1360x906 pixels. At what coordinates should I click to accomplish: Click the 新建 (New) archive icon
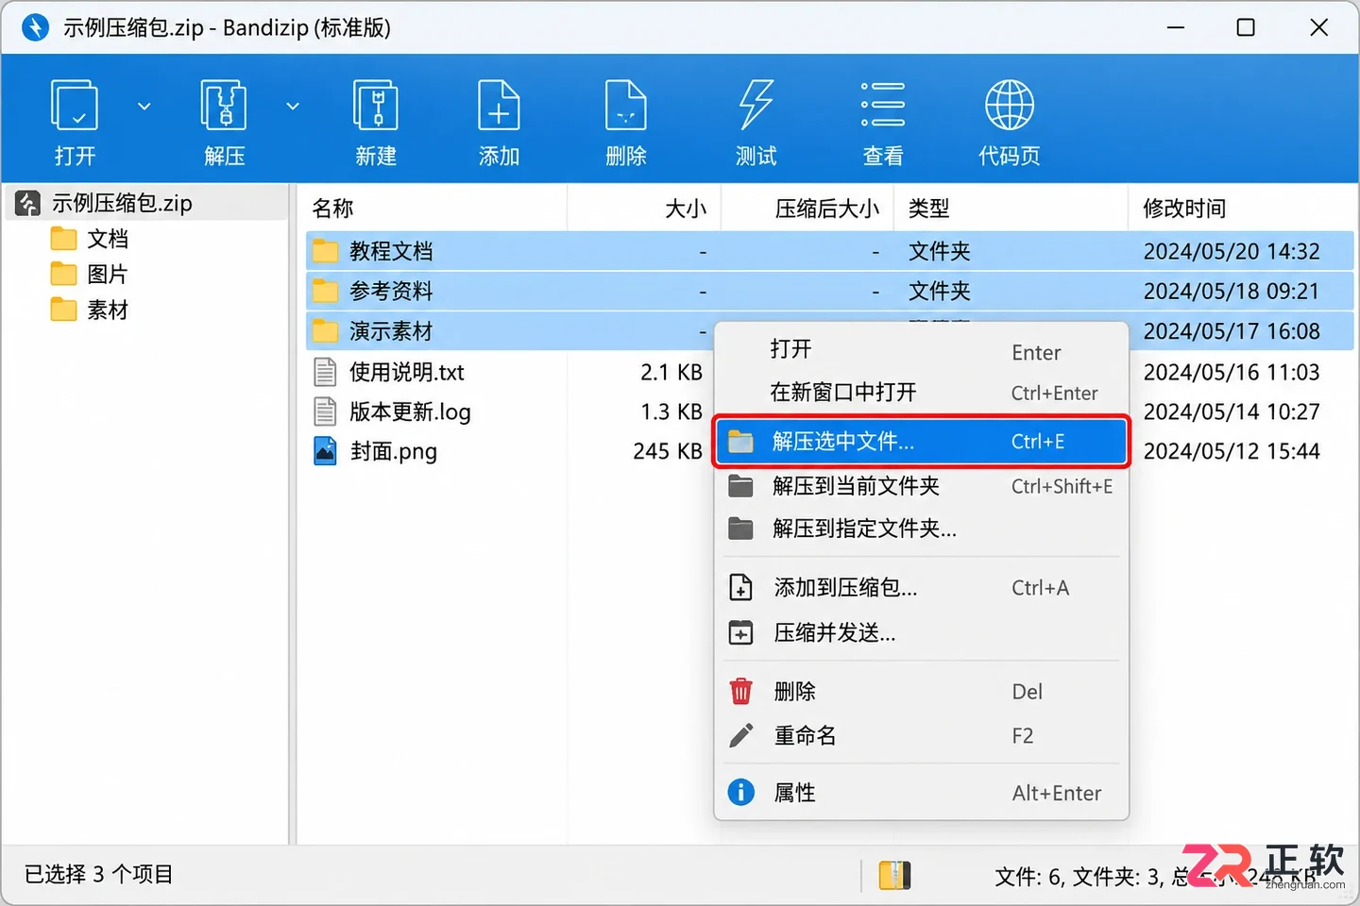coord(376,105)
